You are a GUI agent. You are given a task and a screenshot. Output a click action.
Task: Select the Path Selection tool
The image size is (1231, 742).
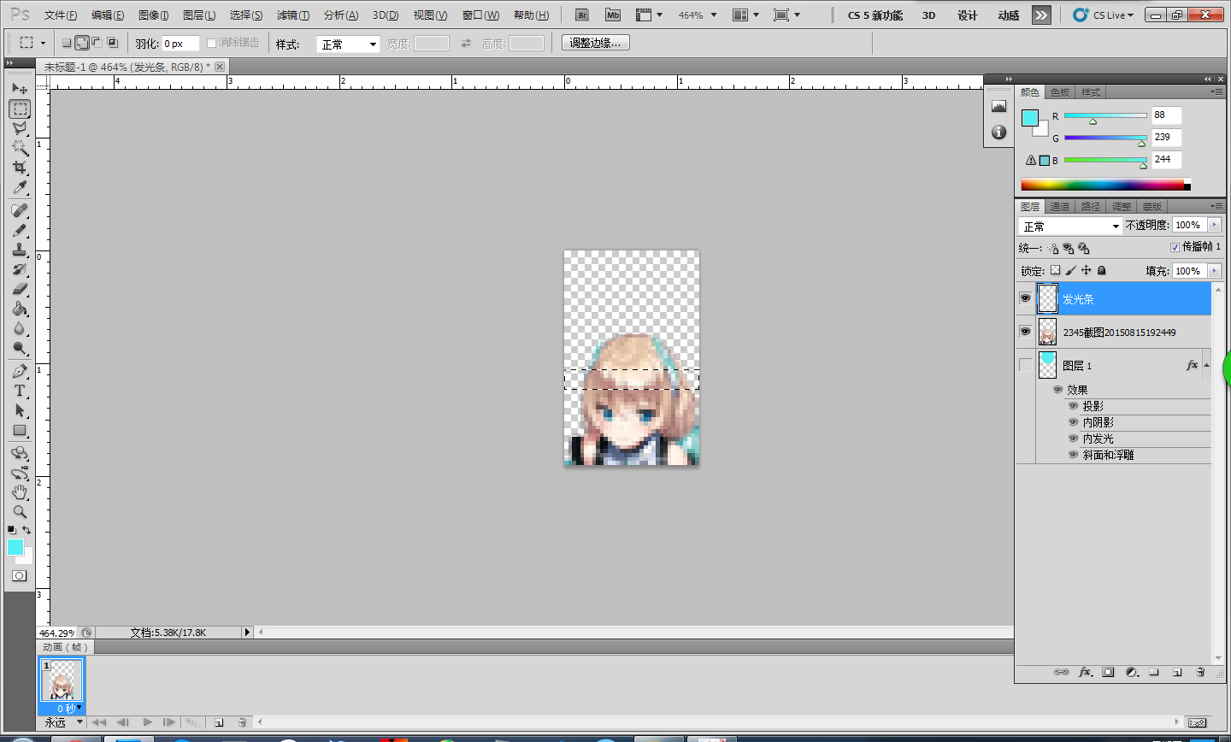coord(20,410)
